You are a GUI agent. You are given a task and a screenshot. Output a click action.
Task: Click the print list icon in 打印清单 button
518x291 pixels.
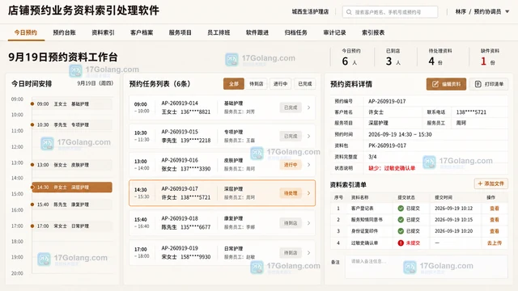(x=478, y=84)
